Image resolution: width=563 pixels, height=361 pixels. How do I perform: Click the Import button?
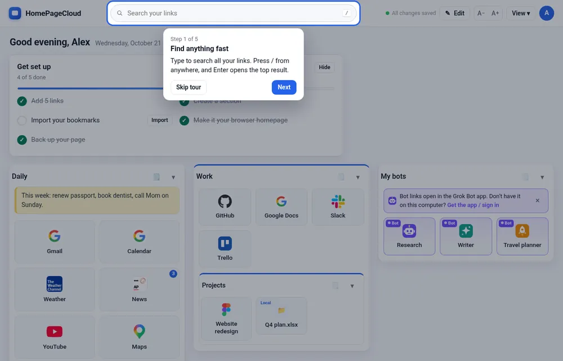pyautogui.click(x=160, y=120)
